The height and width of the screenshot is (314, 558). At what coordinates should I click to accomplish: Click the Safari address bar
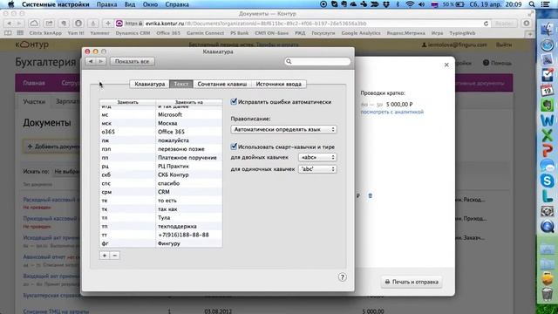(303, 24)
